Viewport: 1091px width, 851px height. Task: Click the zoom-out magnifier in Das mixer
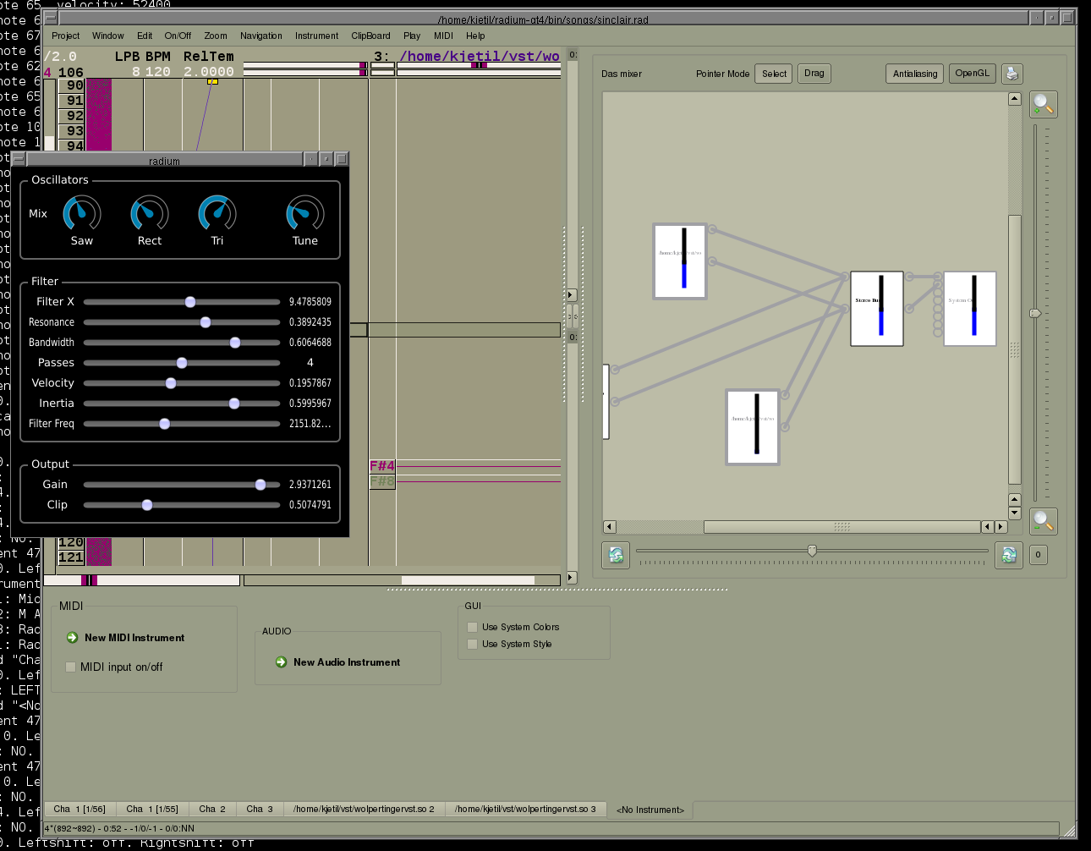click(x=1044, y=520)
